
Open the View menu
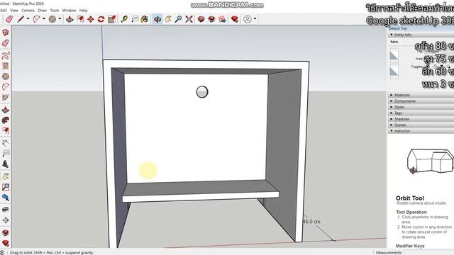(x=14, y=10)
